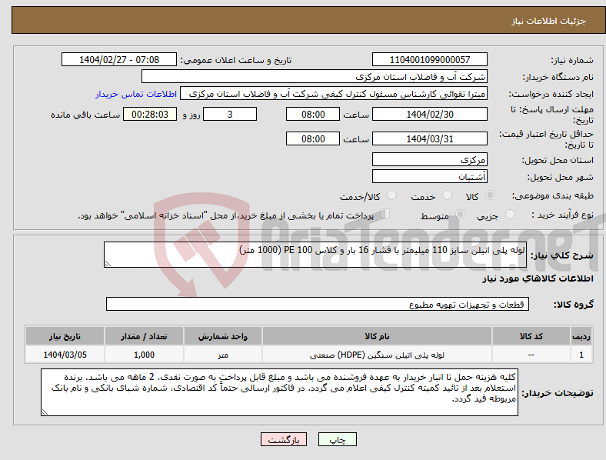Screen dimensions: 606x460
Task: Click the توضیحات خریدار notes textarea
Action: tap(279, 392)
